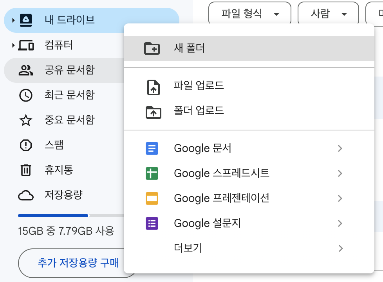The height and width of the screenshot is (282, 383).
Task: Choose 폴더 업로드 from the menu
Action: pos(249,111)
